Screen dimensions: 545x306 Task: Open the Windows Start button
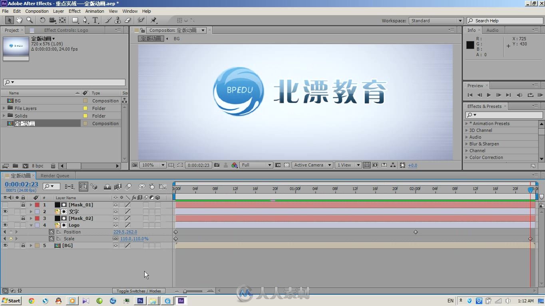[11, 301]
